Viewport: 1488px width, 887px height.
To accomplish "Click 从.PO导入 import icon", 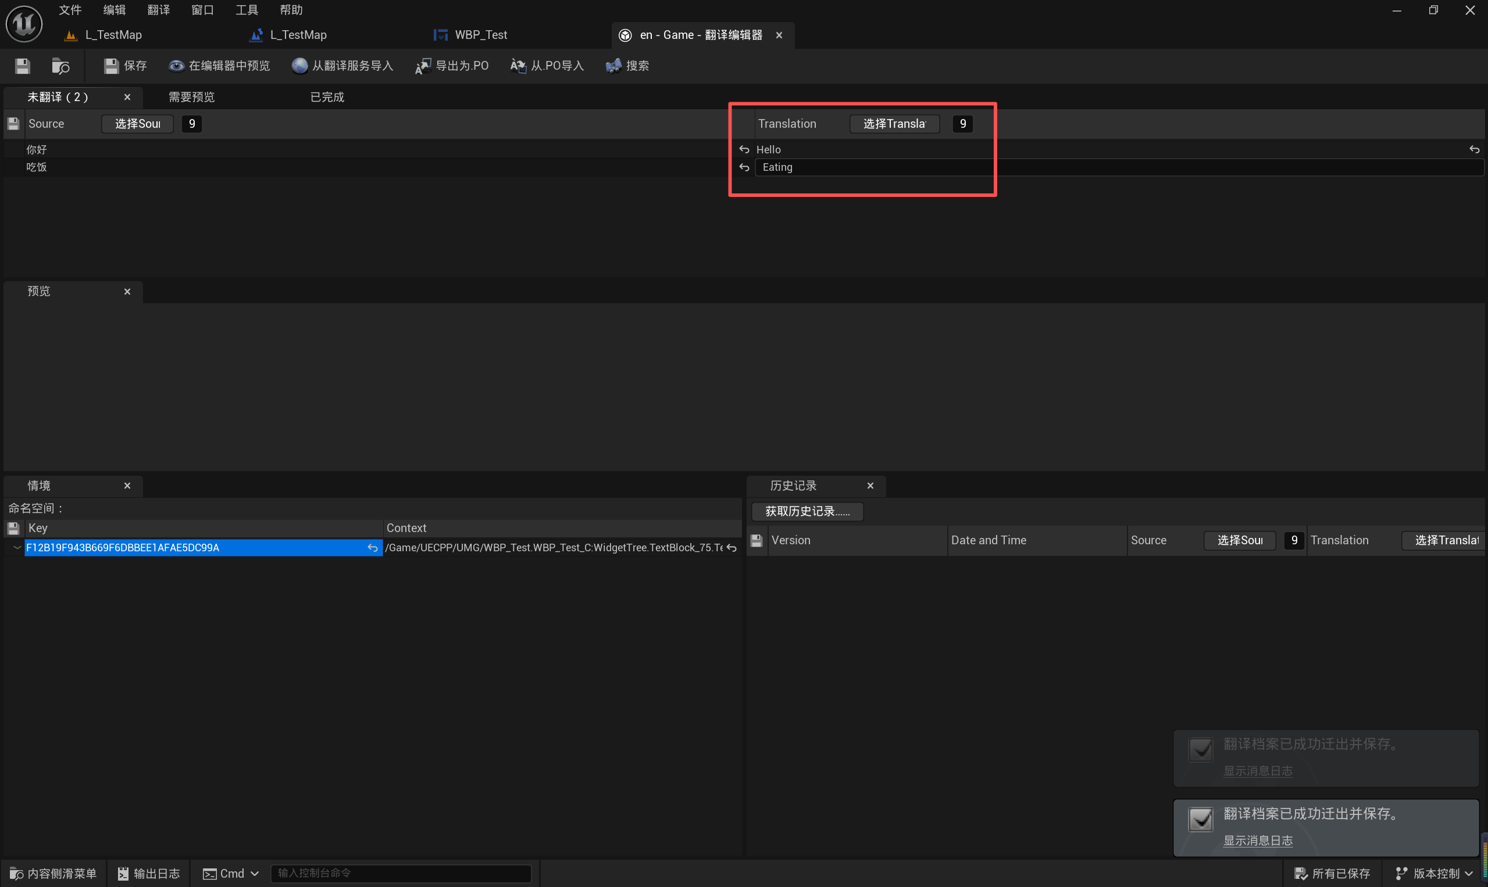I will coord(518,66).
